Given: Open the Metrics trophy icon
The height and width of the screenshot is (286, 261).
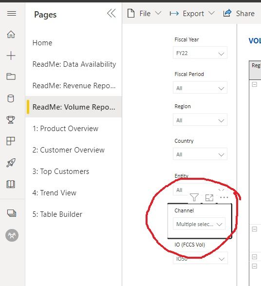Looking at the screenshot, I should coord(11,120).
